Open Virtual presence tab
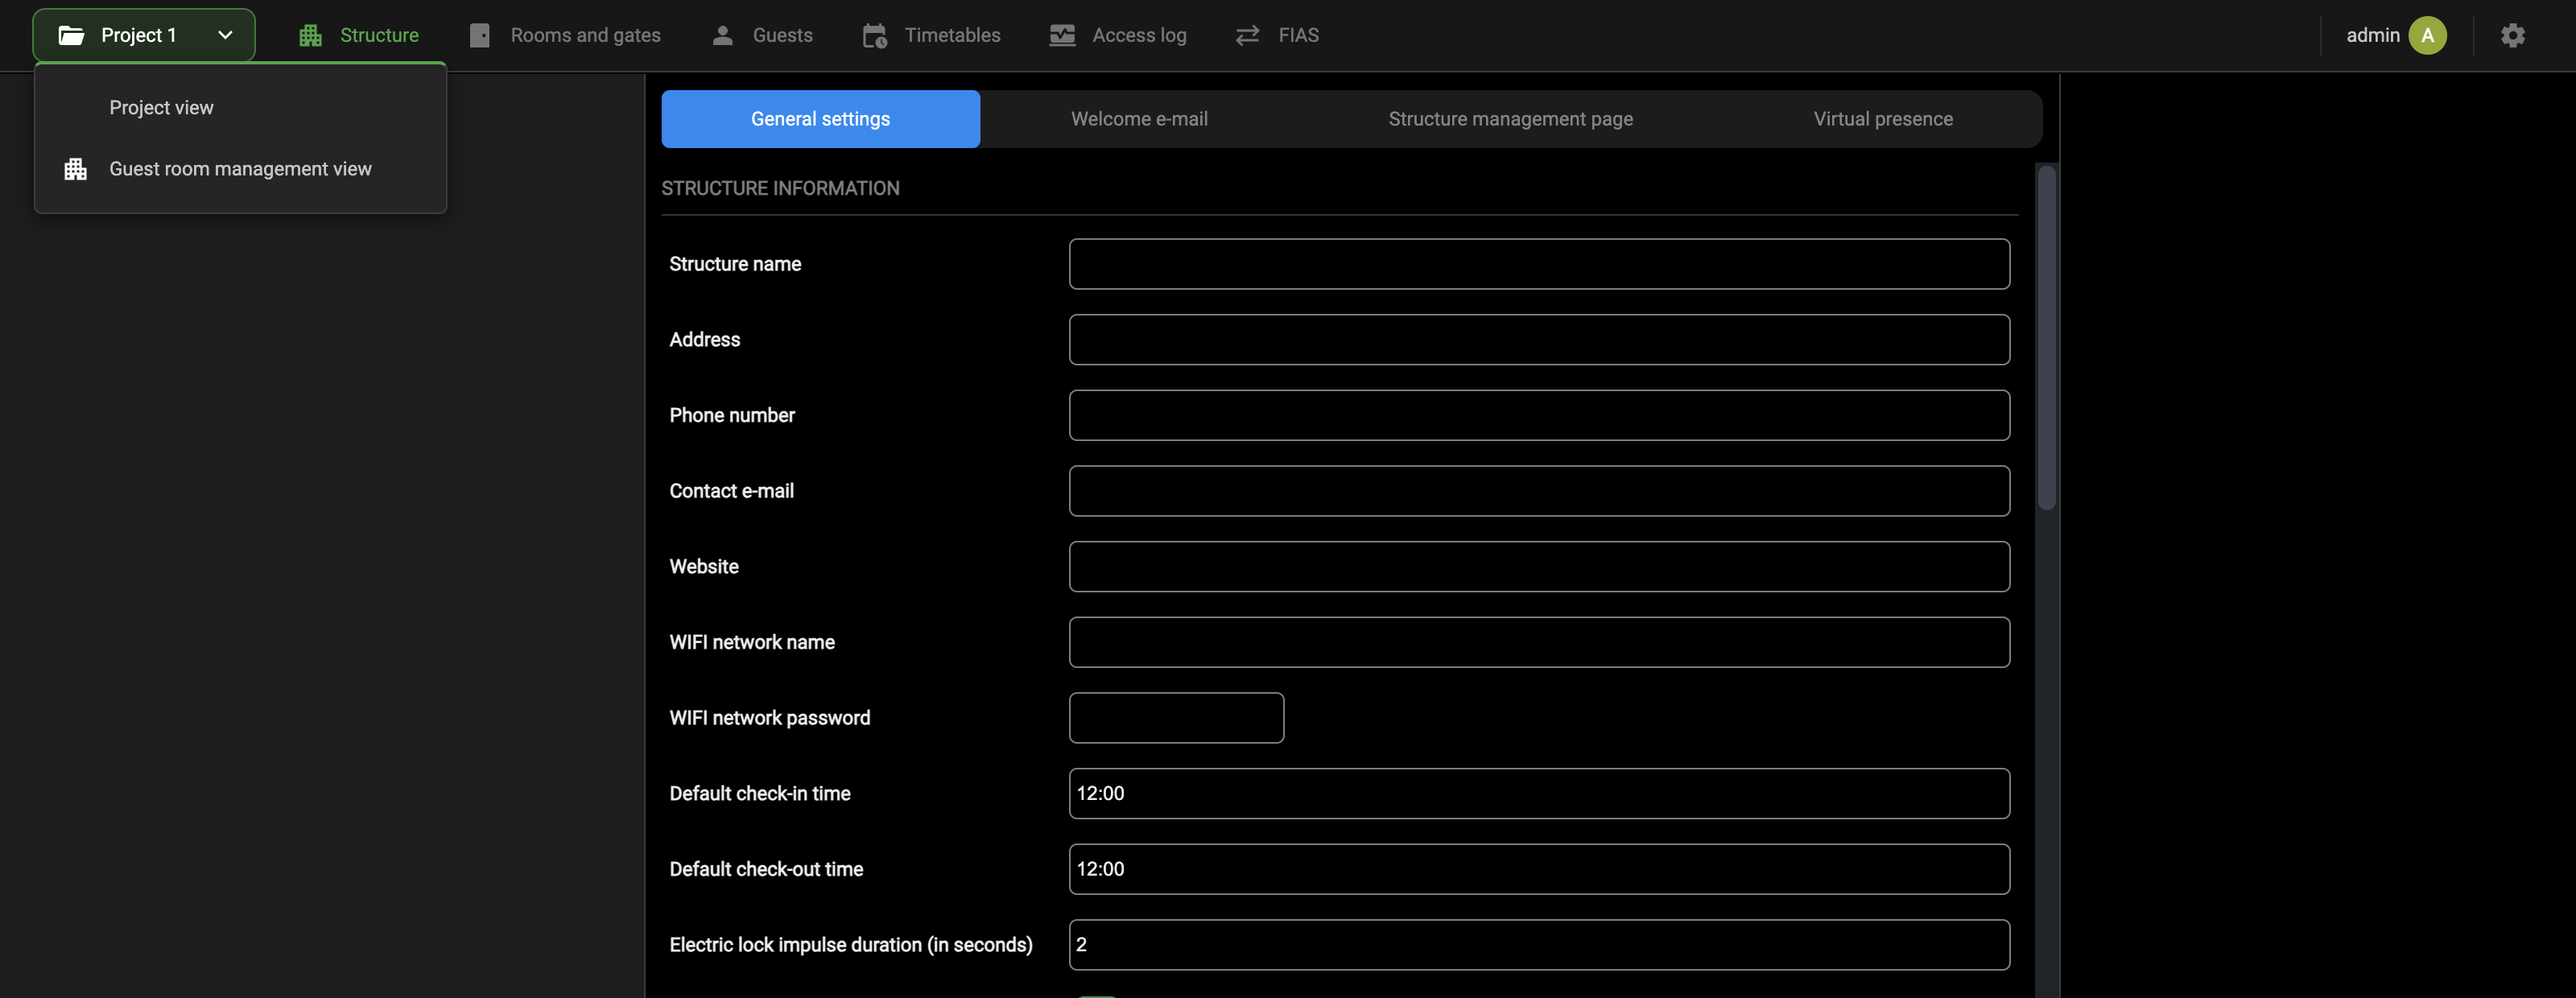This screenshot has height=998, width=2576. (x=1883, y=119)
